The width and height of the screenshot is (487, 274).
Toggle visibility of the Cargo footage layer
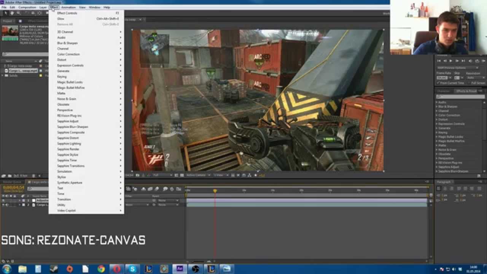(x=3, y=205)
